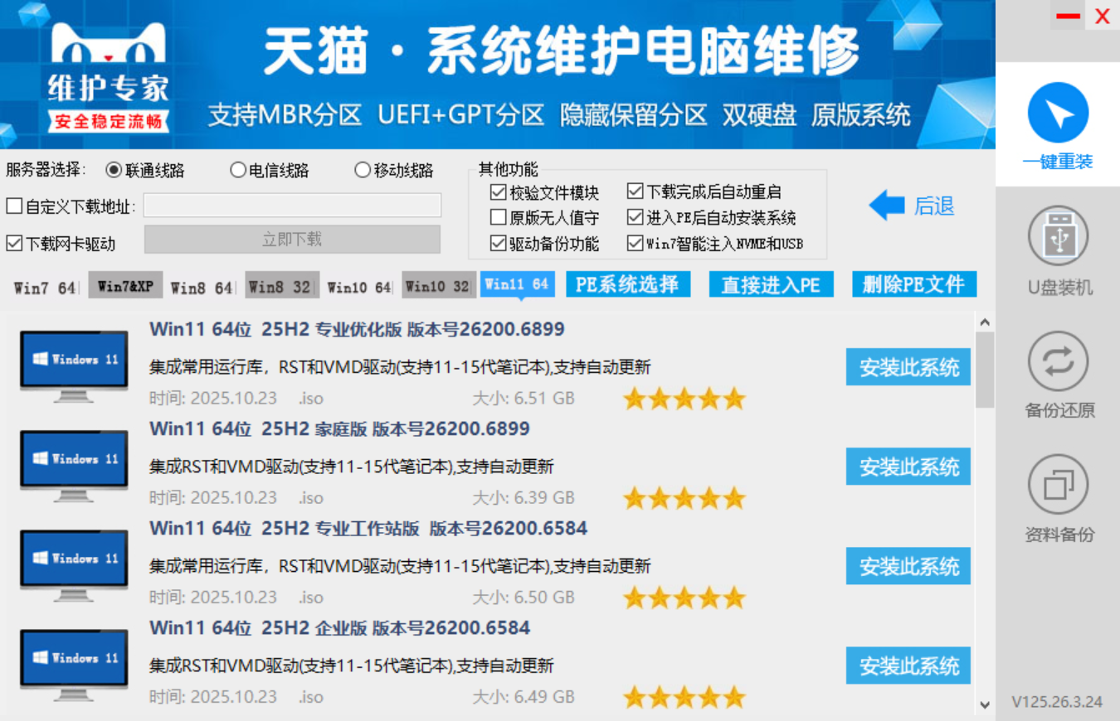Click the 删除PE文件 button
The width and height of the screenshot is (1120, 721).
[x=913, y=284]
